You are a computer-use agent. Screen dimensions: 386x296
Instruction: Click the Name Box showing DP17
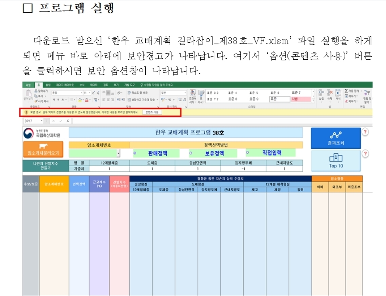(x=31, y=121)
